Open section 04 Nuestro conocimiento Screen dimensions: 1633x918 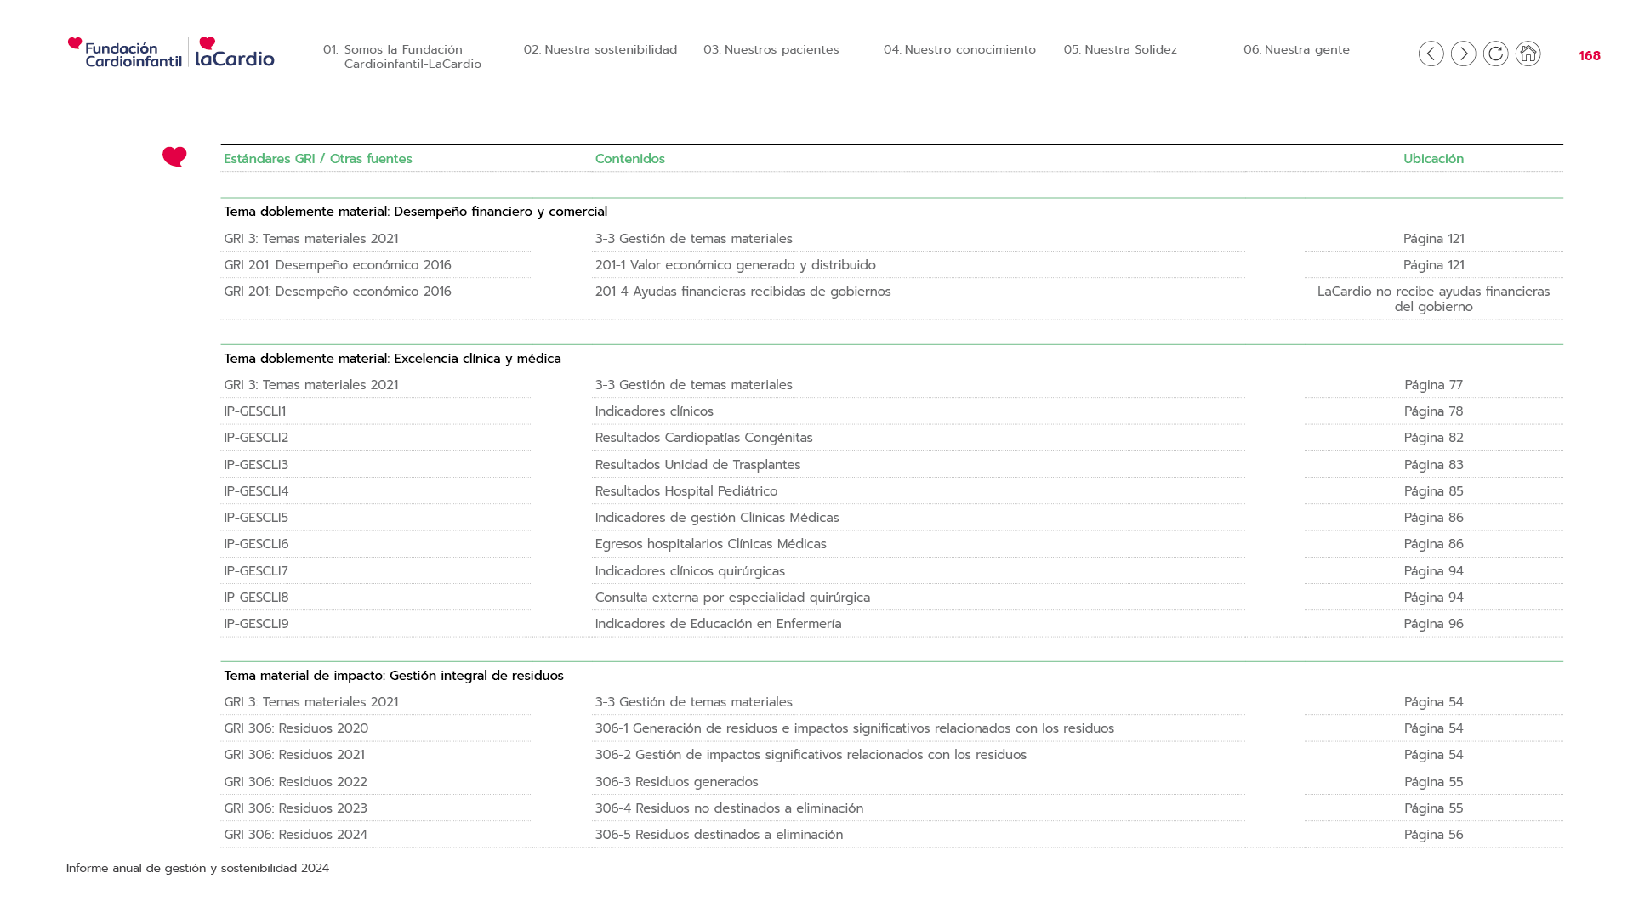point(959,49)
